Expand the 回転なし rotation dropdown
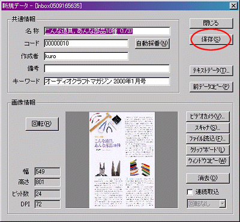 click(x=222, y=204)
